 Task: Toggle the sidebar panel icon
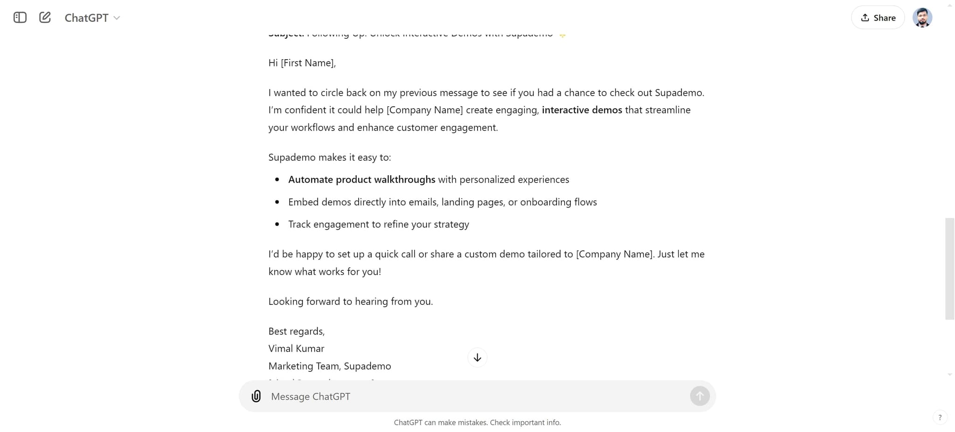(19, 17)
